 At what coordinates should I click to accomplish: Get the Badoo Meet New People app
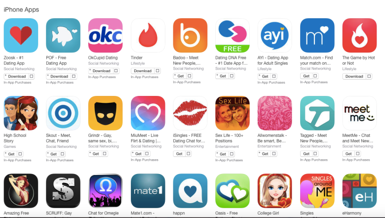(x=180, y=76)
